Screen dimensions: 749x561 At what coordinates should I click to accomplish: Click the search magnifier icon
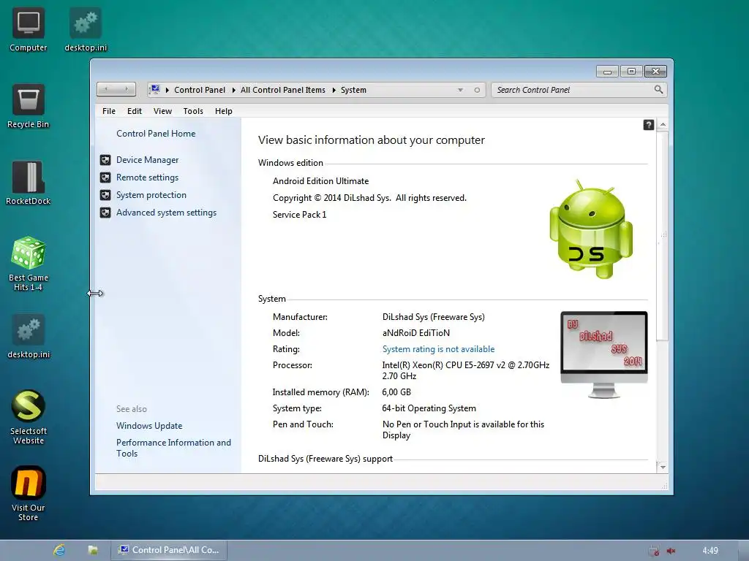click(x=658, y=89)
